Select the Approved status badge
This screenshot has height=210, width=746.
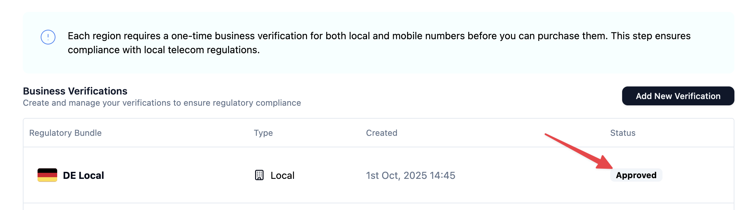click(x=636, y=175)
